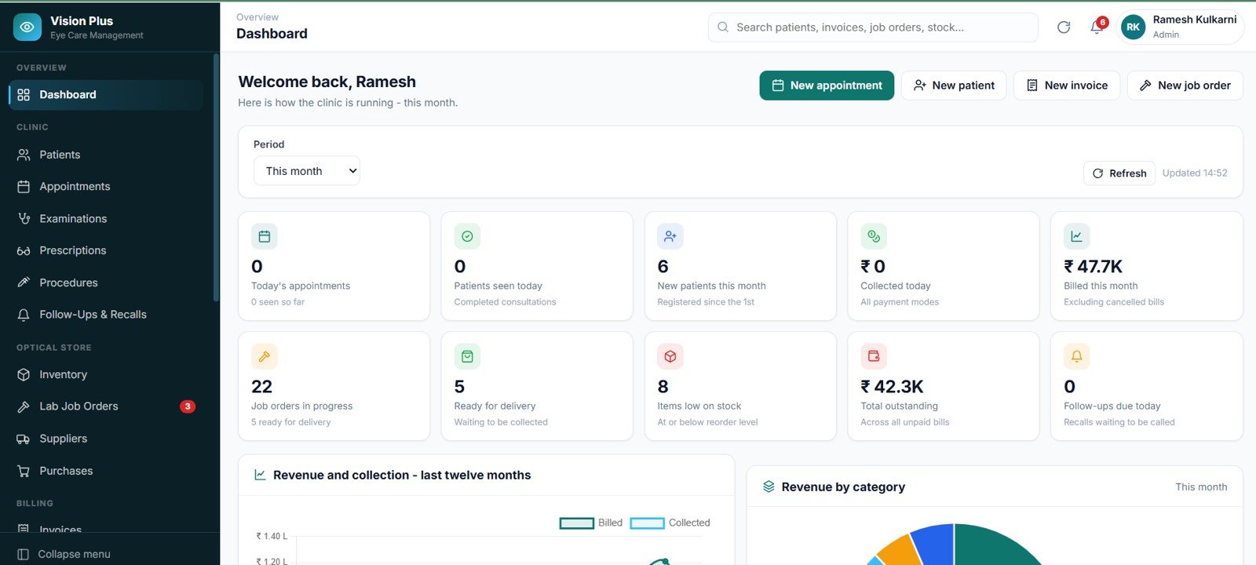Viewport: 1256px width, 565px height.
Task: Click the New job order button
Action: (x=1185, y=86)
